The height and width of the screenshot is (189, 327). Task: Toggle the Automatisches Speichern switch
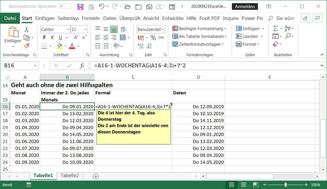point(65,6)
